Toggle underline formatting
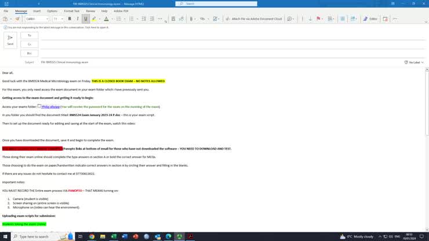Screen dimensions: 429x241 pos(86,19)
